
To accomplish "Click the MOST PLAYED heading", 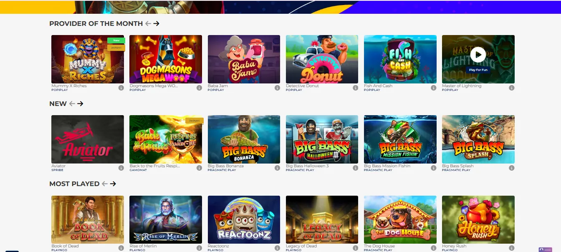I will 74,184.
